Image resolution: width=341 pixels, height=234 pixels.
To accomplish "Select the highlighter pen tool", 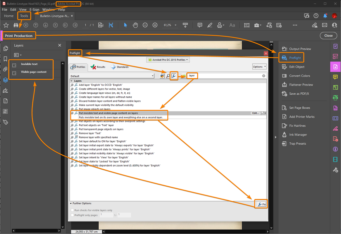I will [210, 25].
